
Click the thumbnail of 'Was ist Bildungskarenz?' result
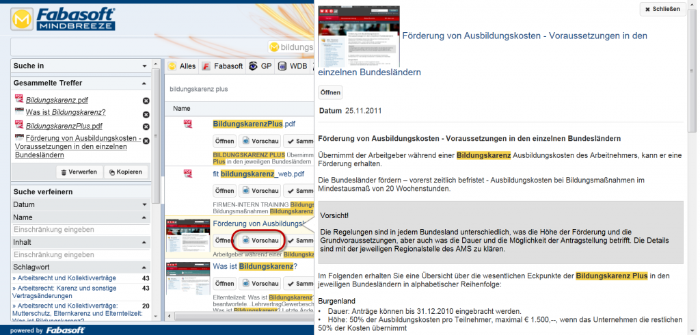click(187, 278)
